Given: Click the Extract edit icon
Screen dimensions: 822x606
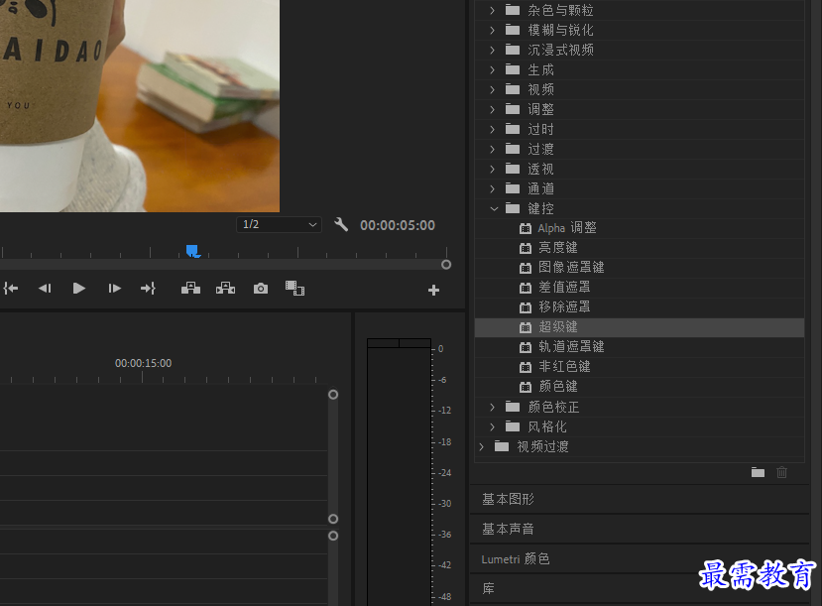Looking at the screenshot, I should [225, 289].
